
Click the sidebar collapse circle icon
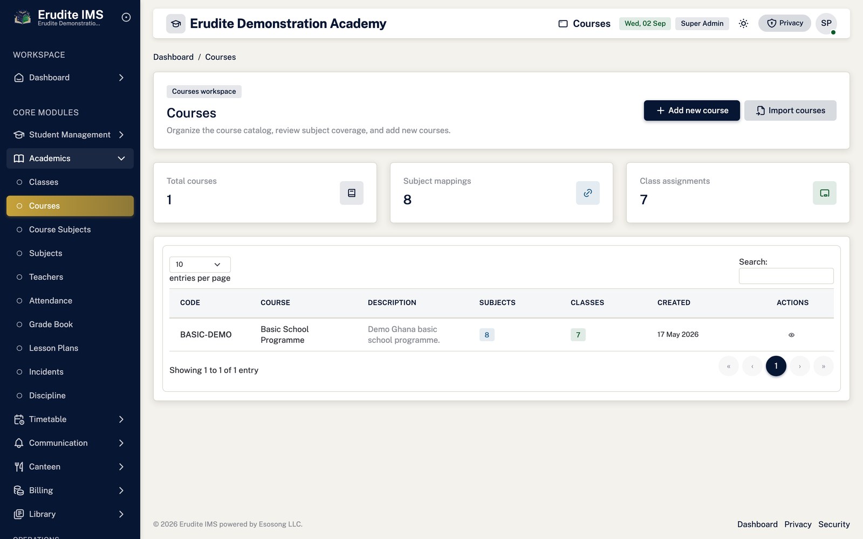pyautogui.click(x=126, y=17)
